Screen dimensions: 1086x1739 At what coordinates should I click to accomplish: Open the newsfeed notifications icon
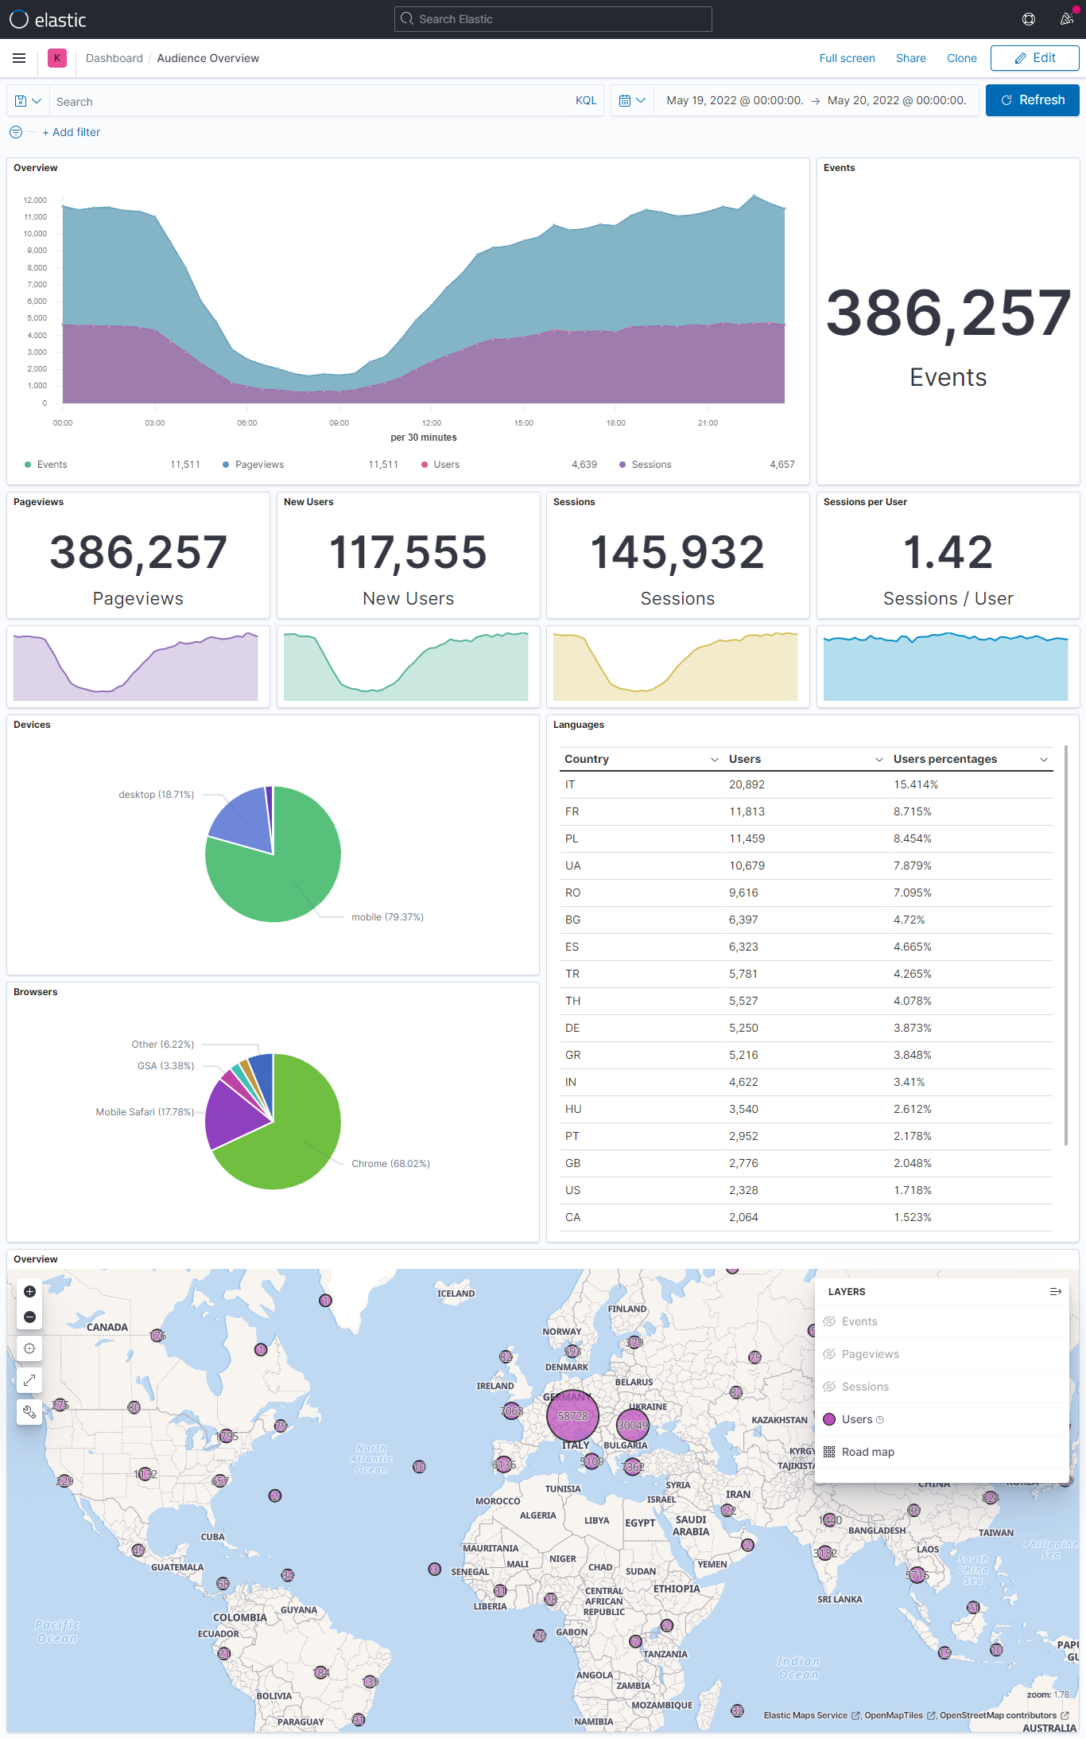1067,19
